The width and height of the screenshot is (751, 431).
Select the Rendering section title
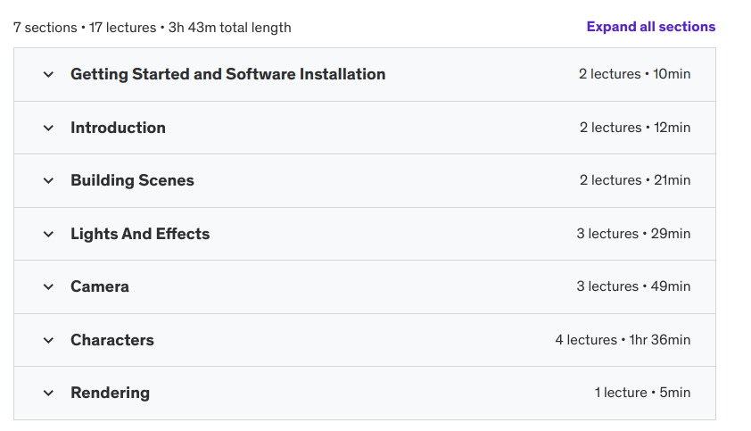(110, 393)
